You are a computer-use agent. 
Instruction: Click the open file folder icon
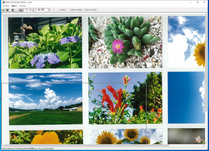tap(3, 10)
